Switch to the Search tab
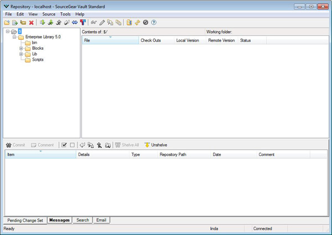The height and width of the screenshot is (235, 332). [82, 220]
